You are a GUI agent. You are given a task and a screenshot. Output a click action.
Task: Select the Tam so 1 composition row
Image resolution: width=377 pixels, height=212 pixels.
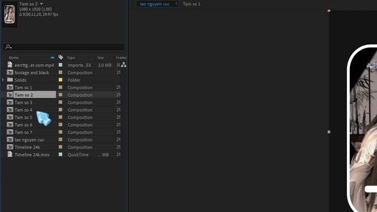click(x=24, y=88)
